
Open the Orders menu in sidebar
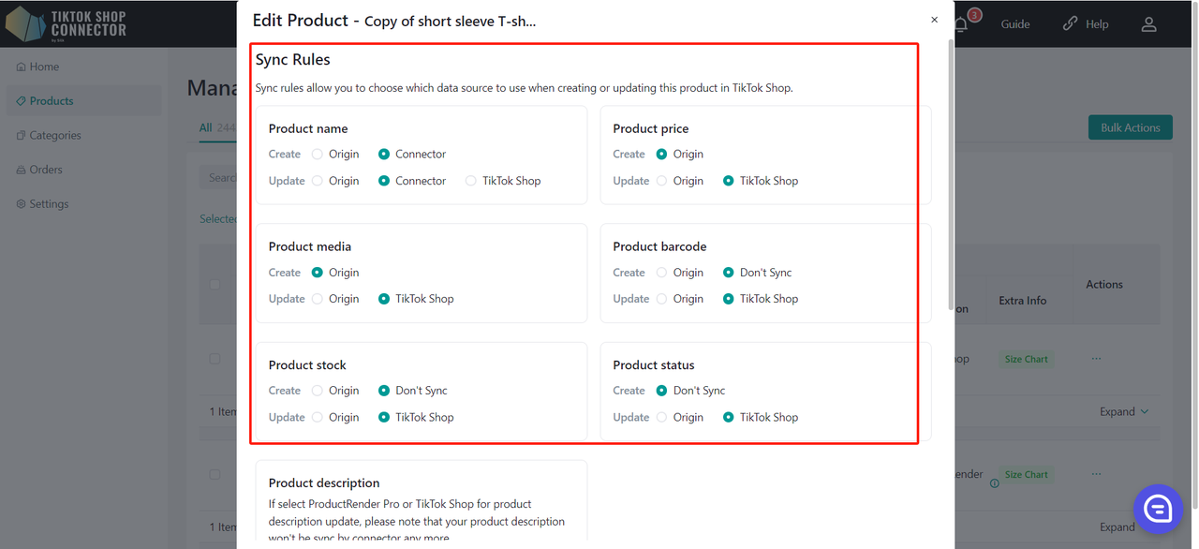pyautogui.click(x=45, y=170)
